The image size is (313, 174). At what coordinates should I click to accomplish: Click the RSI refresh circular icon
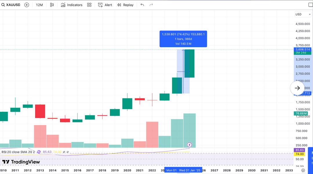pos(39,152)
